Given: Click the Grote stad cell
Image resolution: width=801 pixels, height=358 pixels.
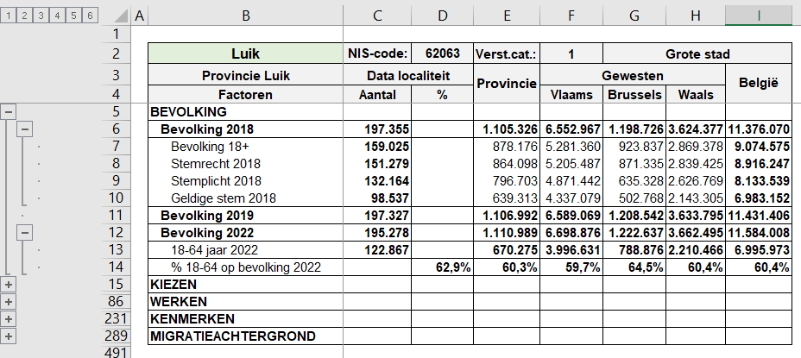Looking at the screenshot, I should [x=697, y=53].
